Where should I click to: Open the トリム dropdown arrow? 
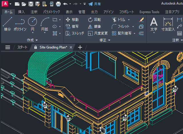(129, 20)
